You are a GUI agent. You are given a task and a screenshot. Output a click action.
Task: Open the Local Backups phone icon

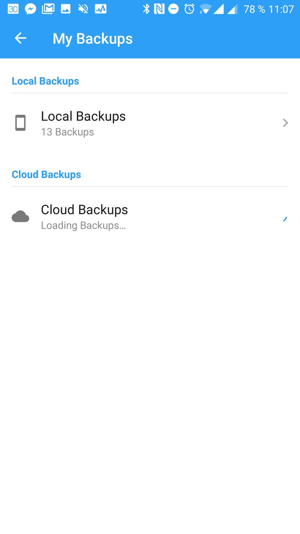[x=20, y=123]
